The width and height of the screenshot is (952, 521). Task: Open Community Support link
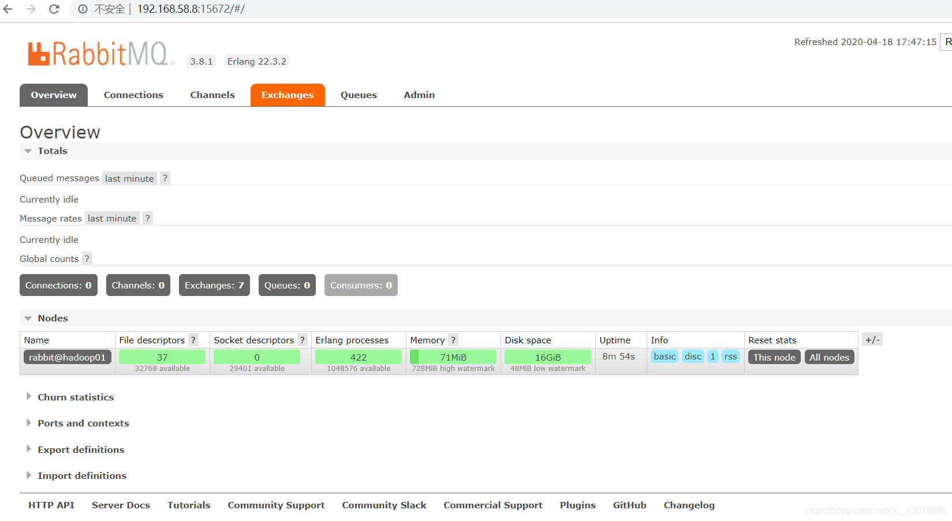pos(276,505)
